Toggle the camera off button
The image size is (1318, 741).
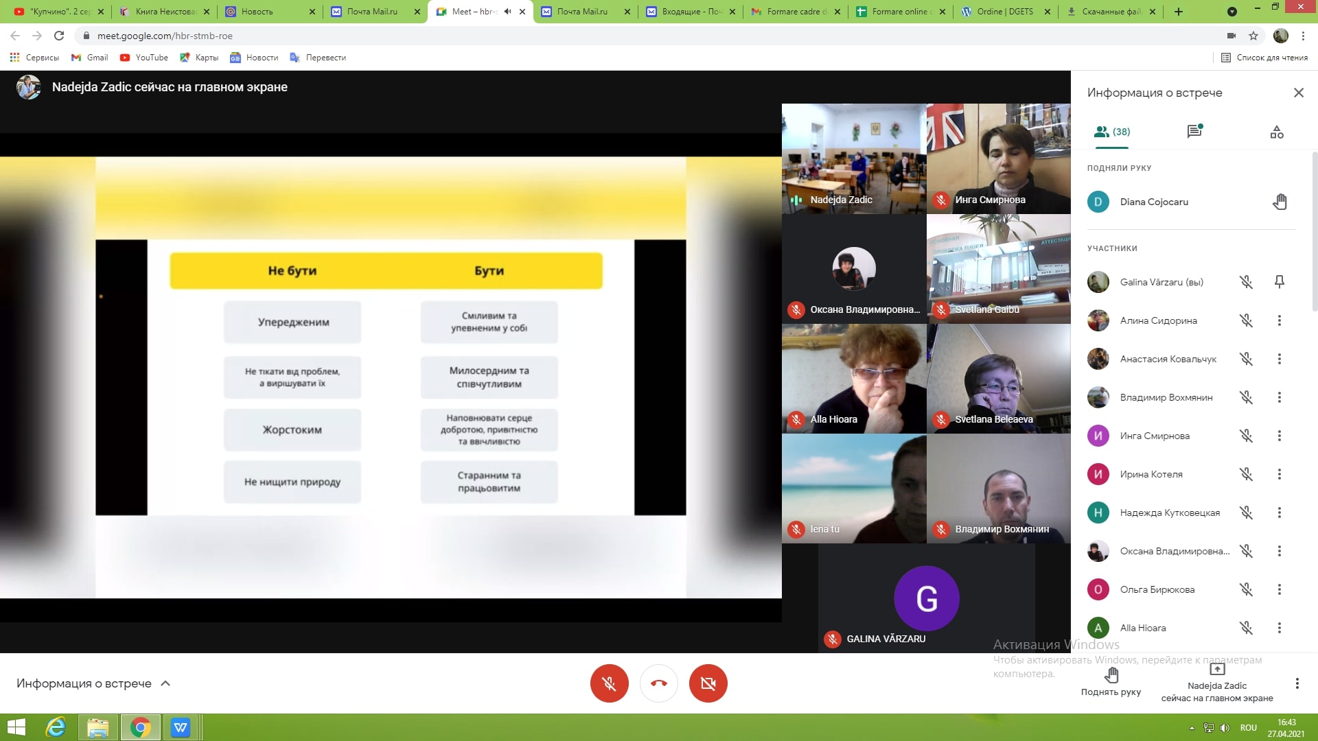click(708, 683)
